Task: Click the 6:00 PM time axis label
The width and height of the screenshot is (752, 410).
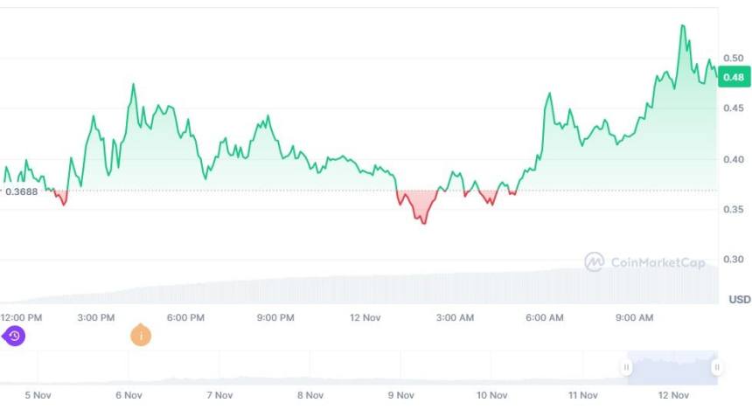Action: coord(185,317)
